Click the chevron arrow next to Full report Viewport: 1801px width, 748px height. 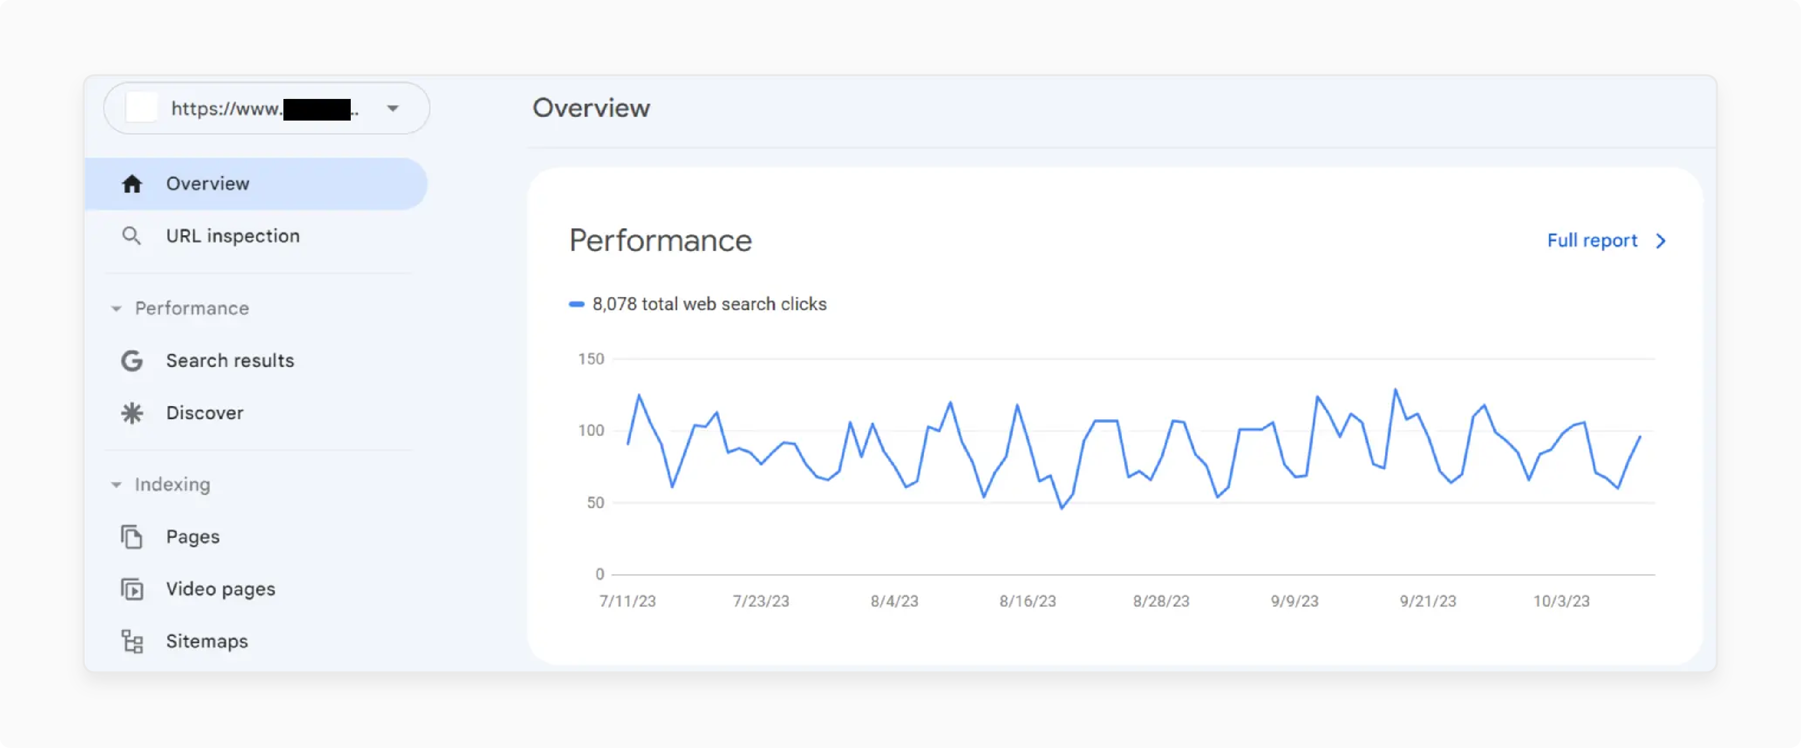1661,241
